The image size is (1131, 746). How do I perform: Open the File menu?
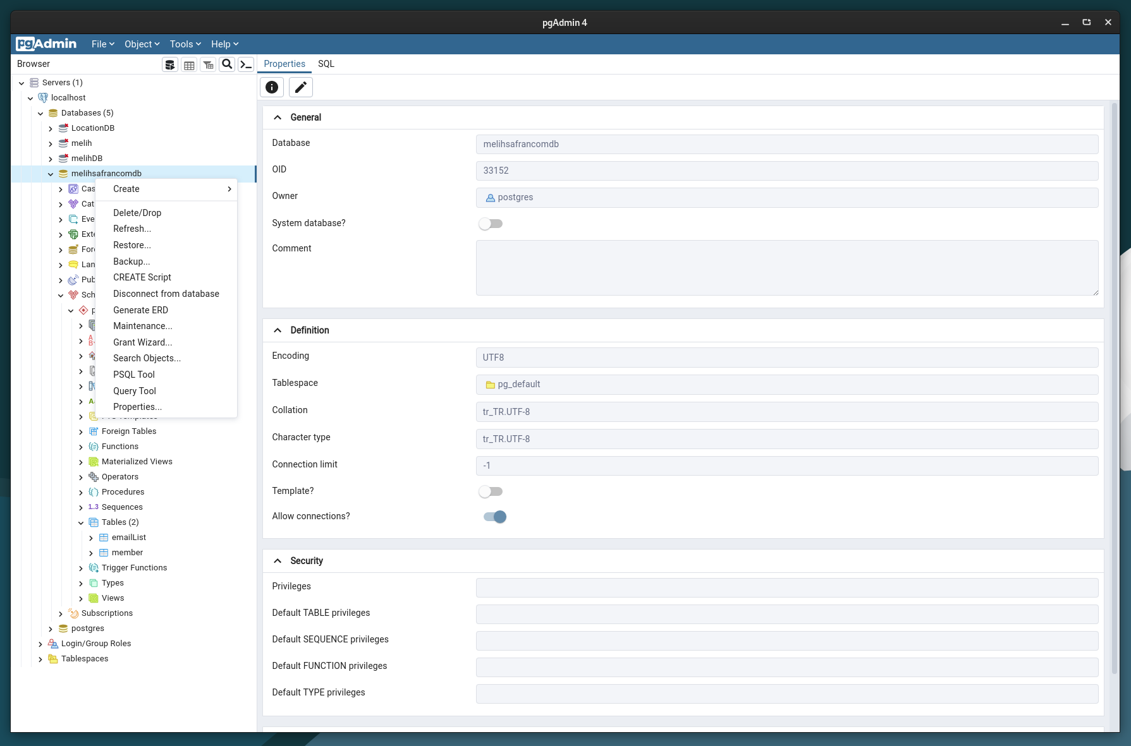103,44
